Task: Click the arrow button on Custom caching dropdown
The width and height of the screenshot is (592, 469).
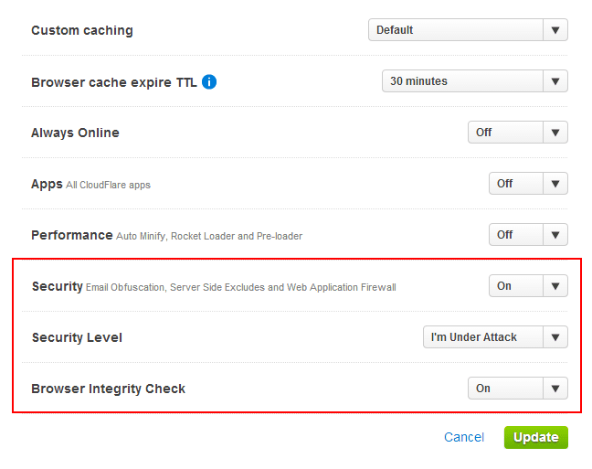Action: point(555,30)
